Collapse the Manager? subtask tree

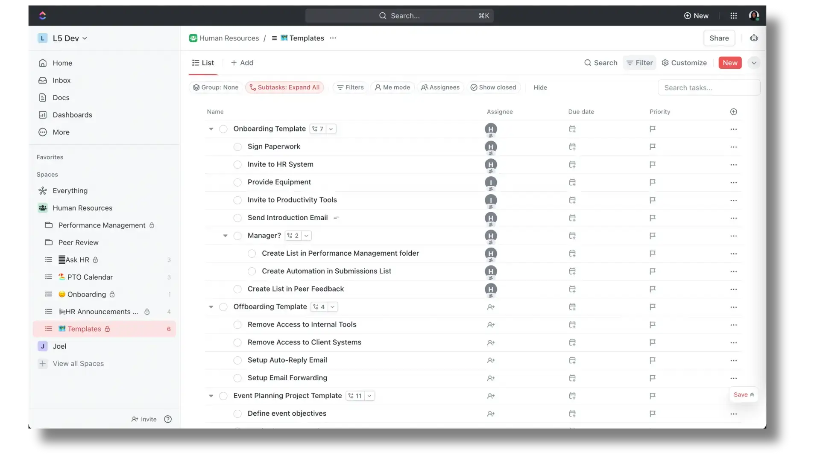point(225,236)
